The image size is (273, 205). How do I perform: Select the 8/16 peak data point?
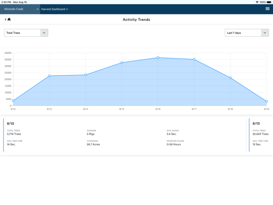click(x=158, y=57)
